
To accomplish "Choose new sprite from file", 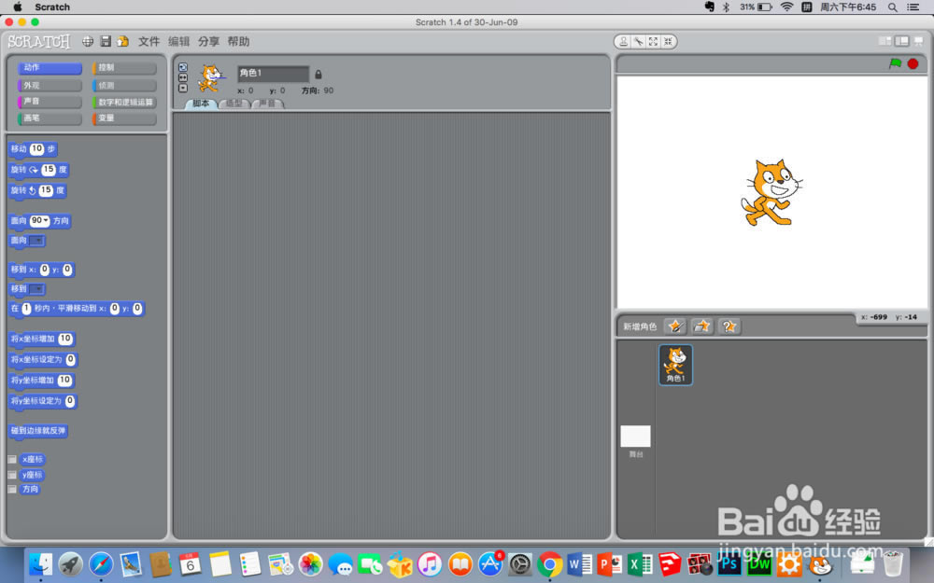I will [702, 326].
